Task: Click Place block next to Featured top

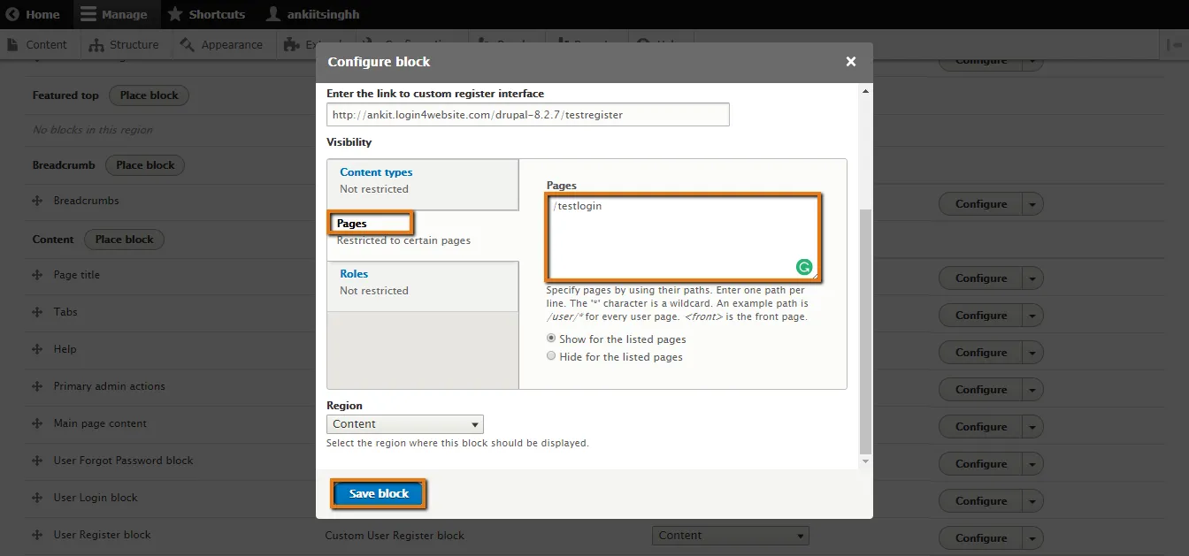Action: click(149, 95)
